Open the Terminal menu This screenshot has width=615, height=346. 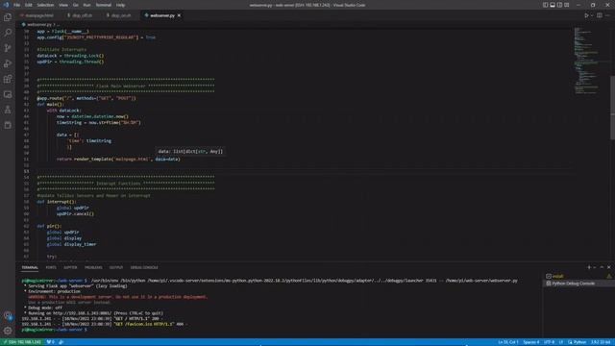point(104,5)
